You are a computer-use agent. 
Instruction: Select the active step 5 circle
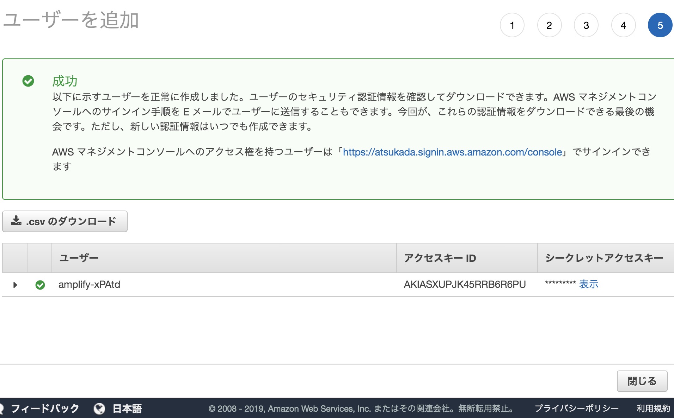click(x=660, y=25)
